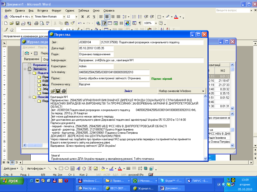Switch to the Відправлені tab
The width and height of the screenshot is (257, 192).
coord(31,59)
